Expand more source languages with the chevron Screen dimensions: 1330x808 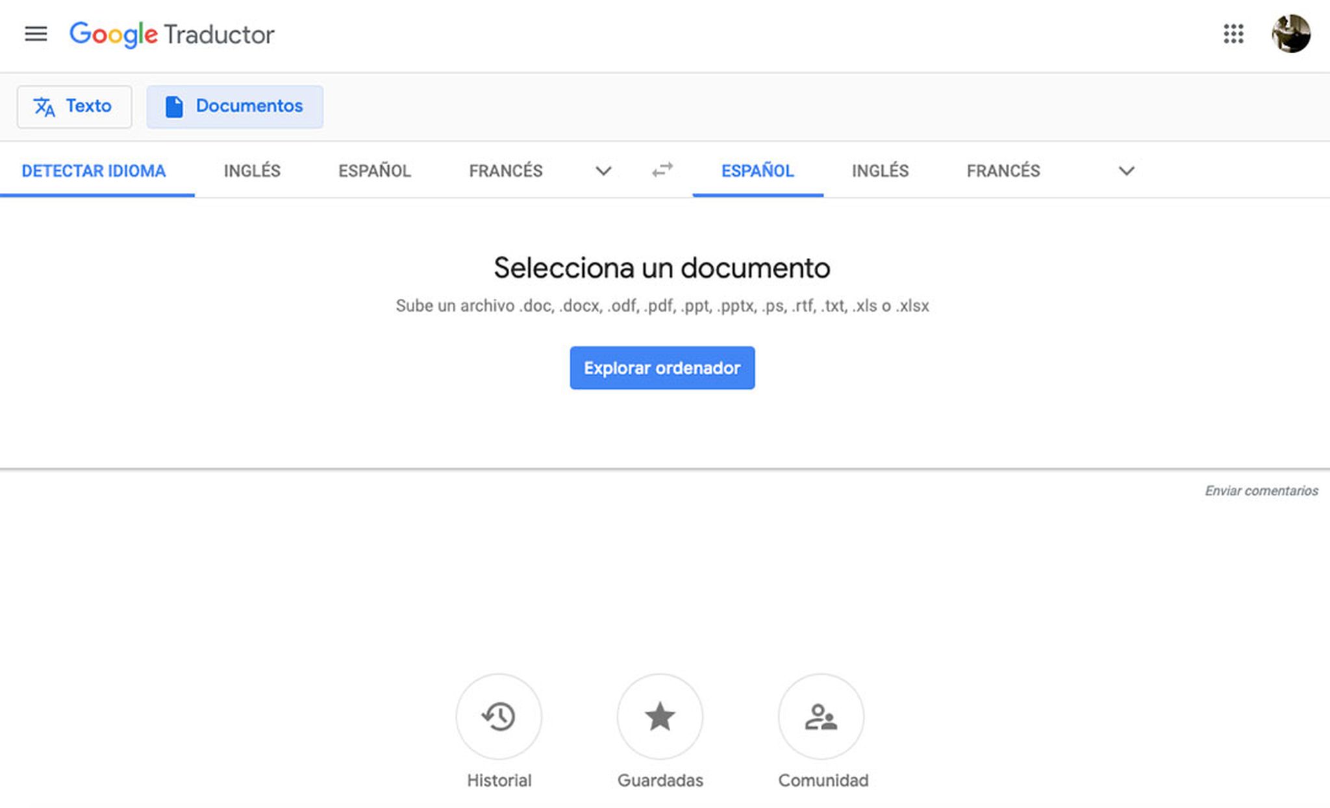point(603,171)
